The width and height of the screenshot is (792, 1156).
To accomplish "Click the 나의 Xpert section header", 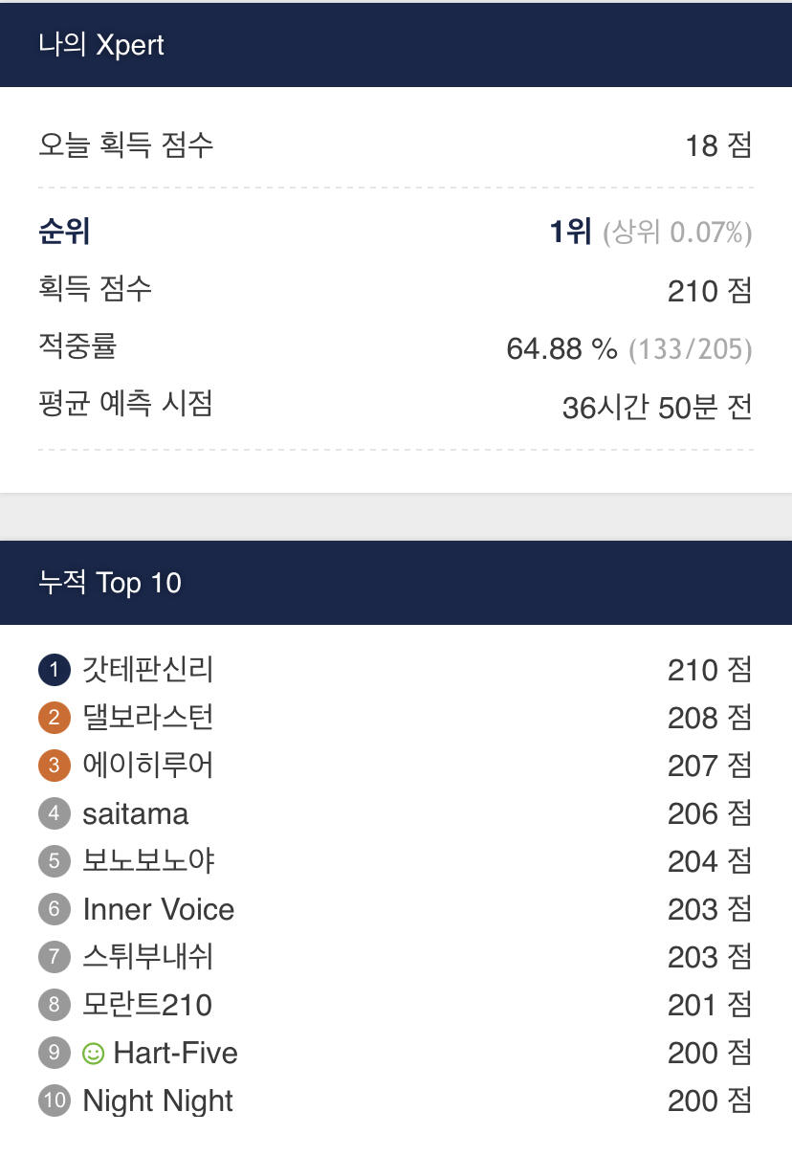I will [101, 45].
